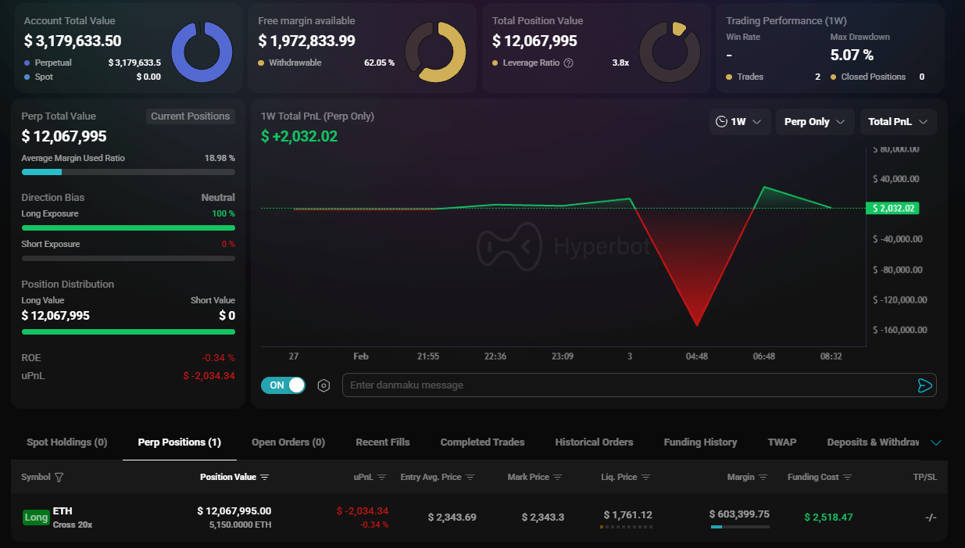
Task: Click the Funding Cost column sort icon
Action: 848,478
